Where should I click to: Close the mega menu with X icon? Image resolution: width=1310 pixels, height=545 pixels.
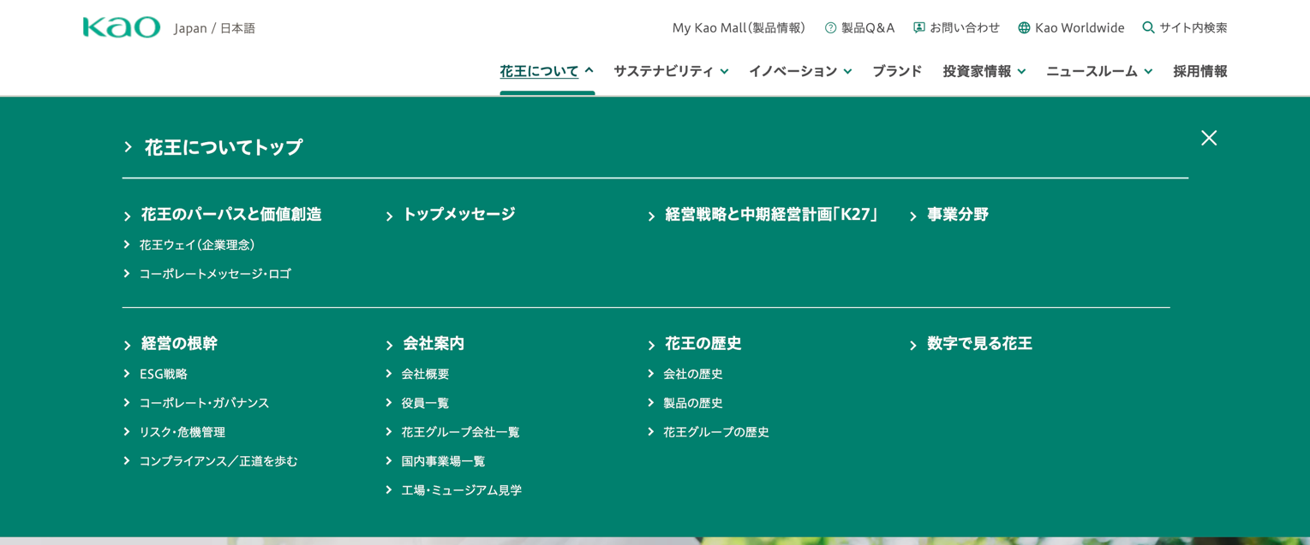click(1208, 138)
